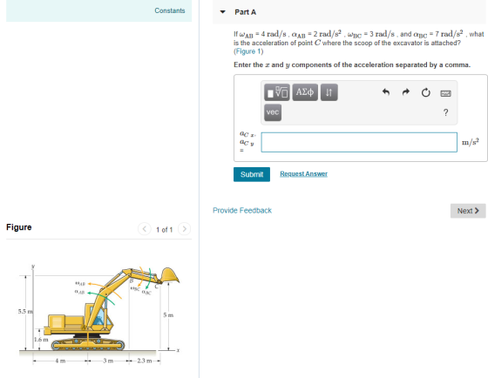
Task: Undo last answer edit
Action: click(x=385, y=92)
